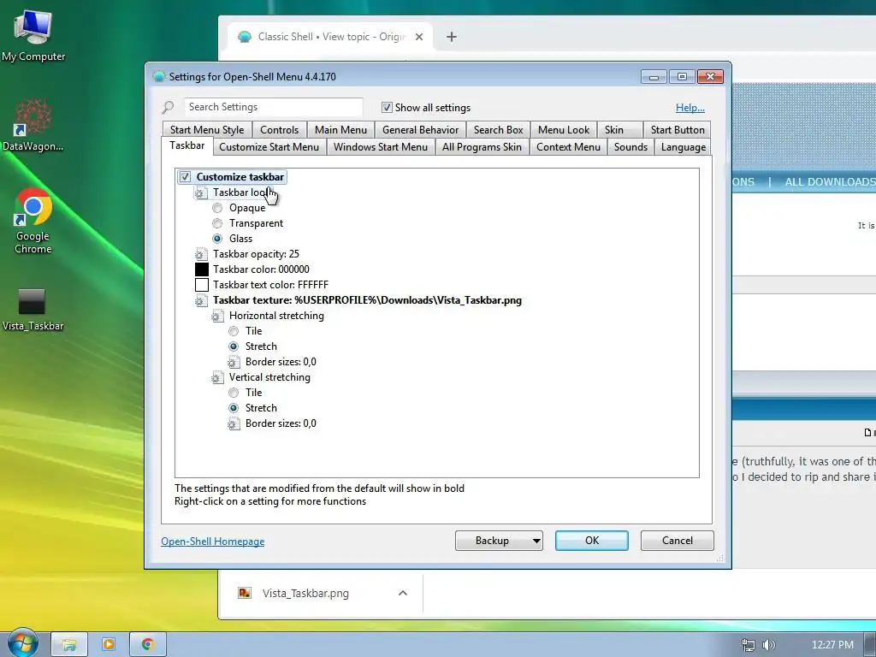Click the OK button
Image resolution: width=876 pixels, height=657 pixels.
point(592,541)
